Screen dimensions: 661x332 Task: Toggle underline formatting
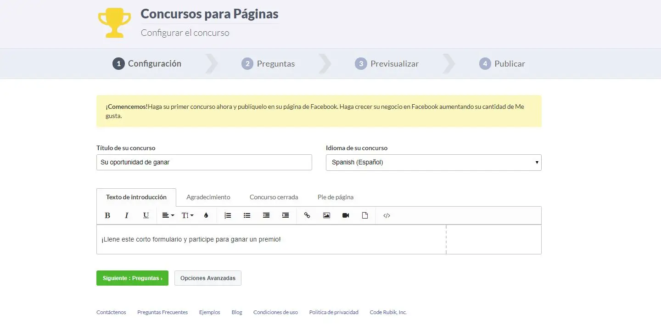(x=146, y=215)
